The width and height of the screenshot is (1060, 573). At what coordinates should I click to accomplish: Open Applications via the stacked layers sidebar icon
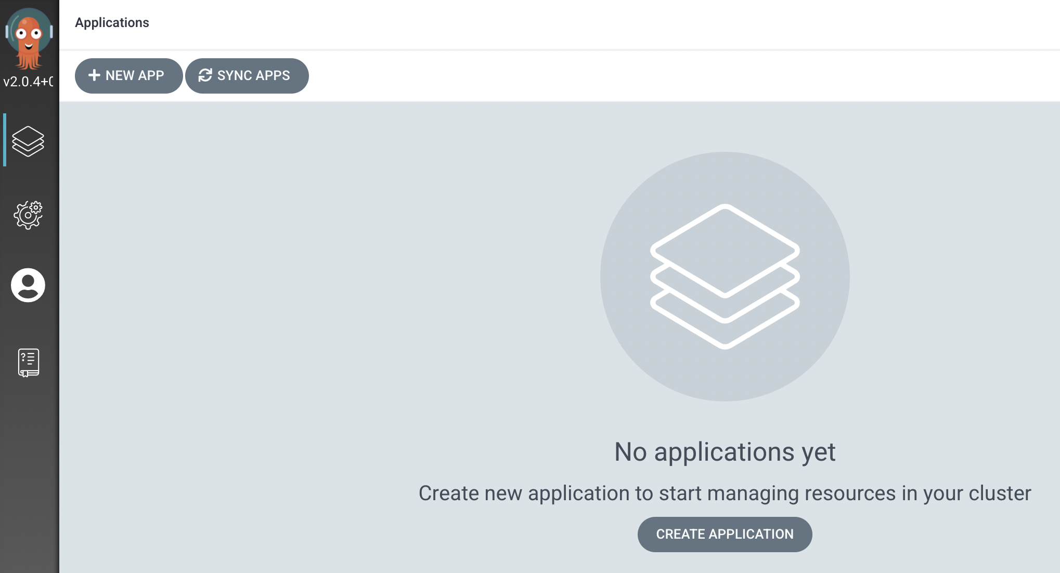pyautogui.click(x=28, y=141)
